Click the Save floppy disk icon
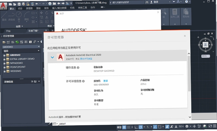Viewport: 217px width, 131px height. tap(19, 4)
